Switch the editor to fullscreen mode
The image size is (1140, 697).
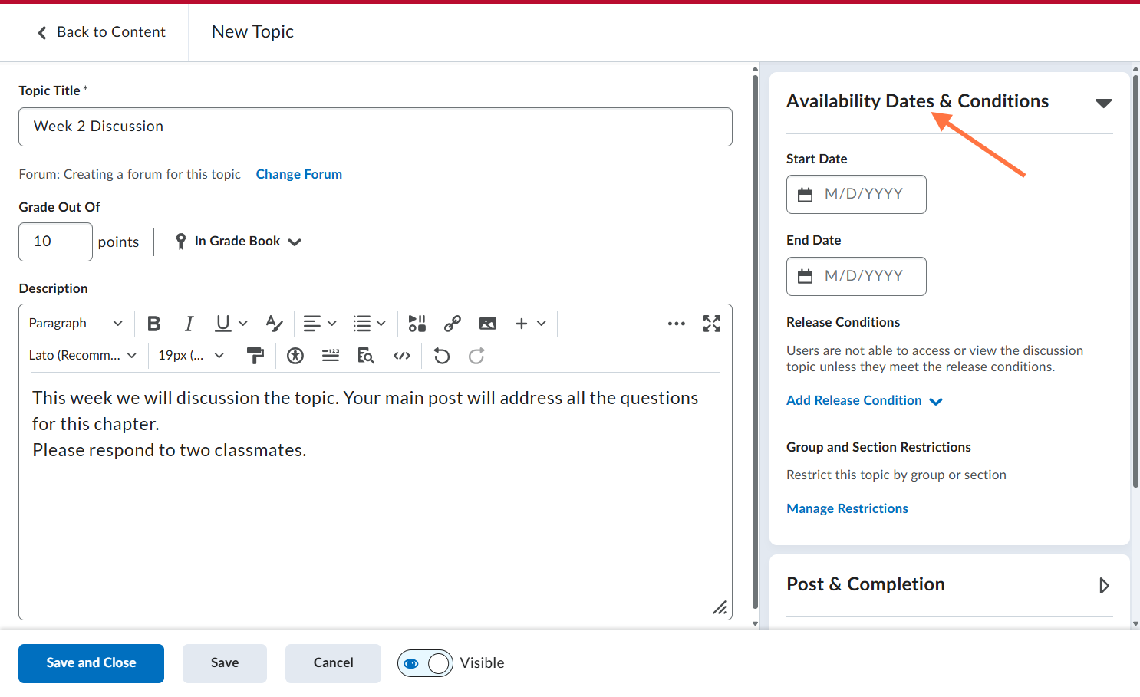pyautogui.click(x=712, y=324)
